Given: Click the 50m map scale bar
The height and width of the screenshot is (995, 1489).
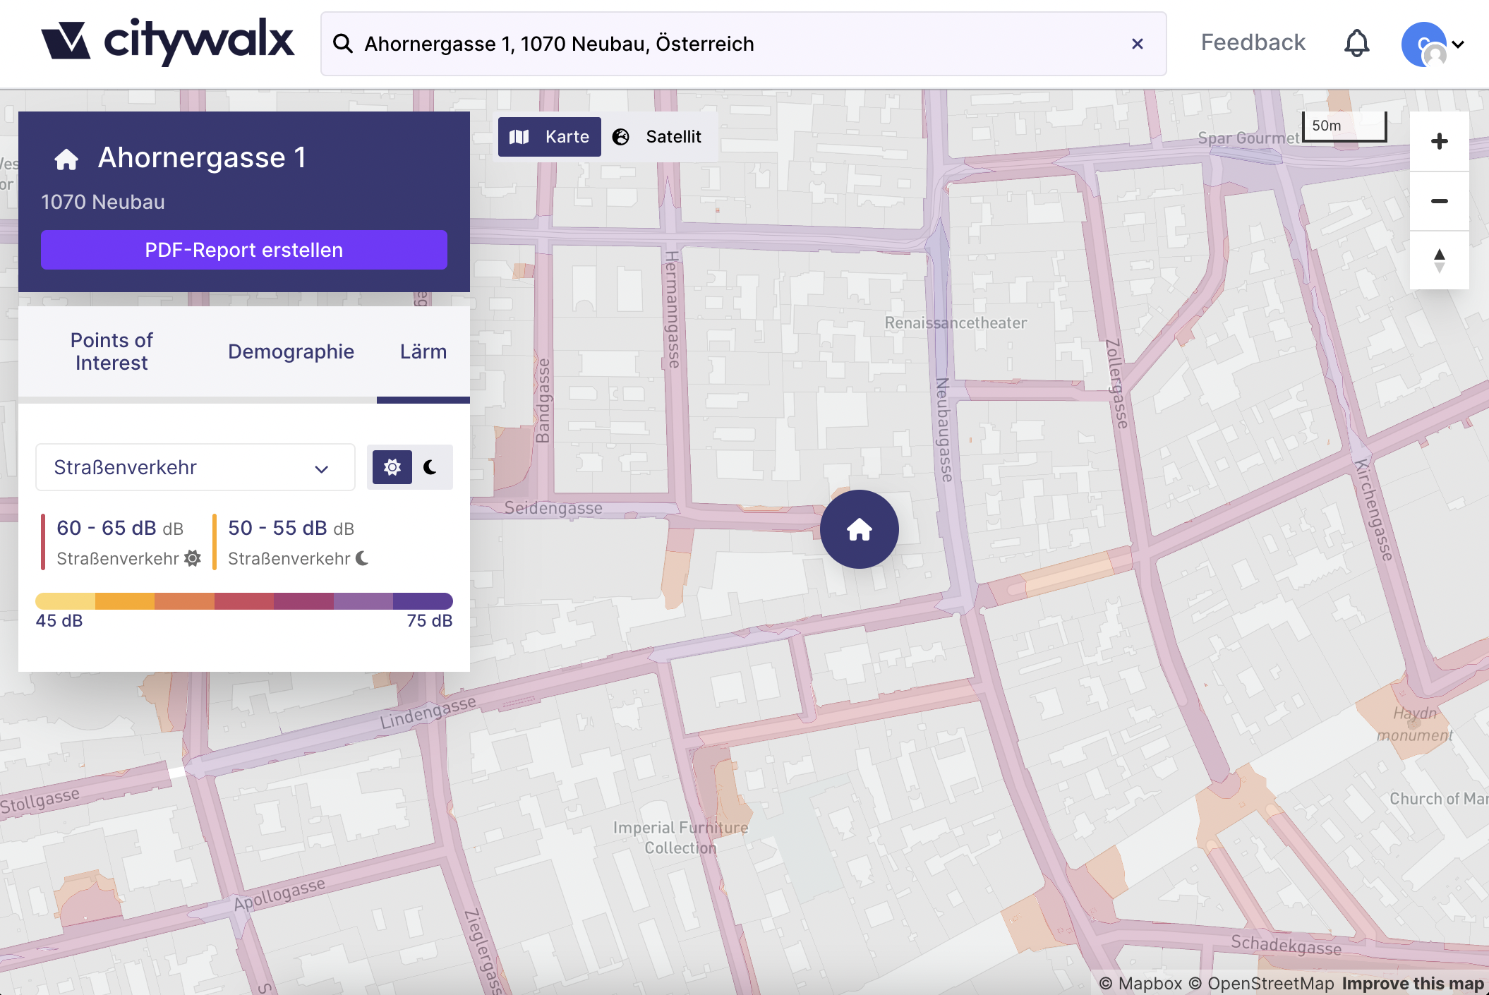Looking at the screenshot, I should [x=1344, y=126].
